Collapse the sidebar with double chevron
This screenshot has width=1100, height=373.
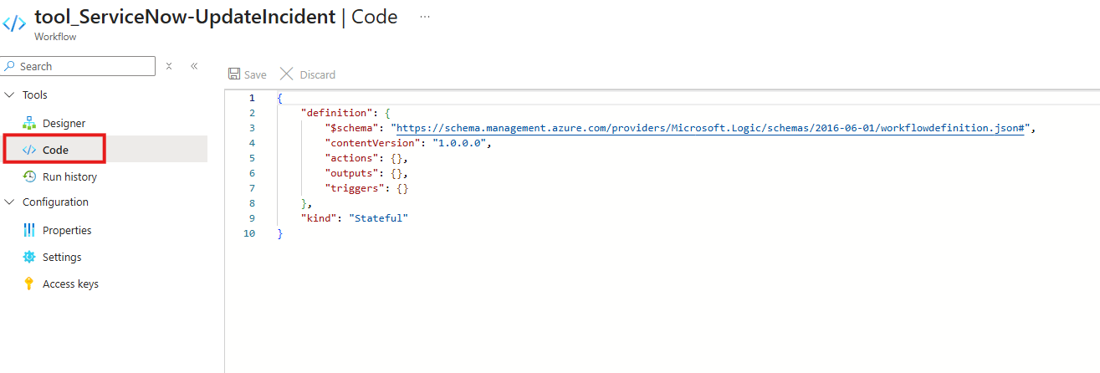[194, 66]
